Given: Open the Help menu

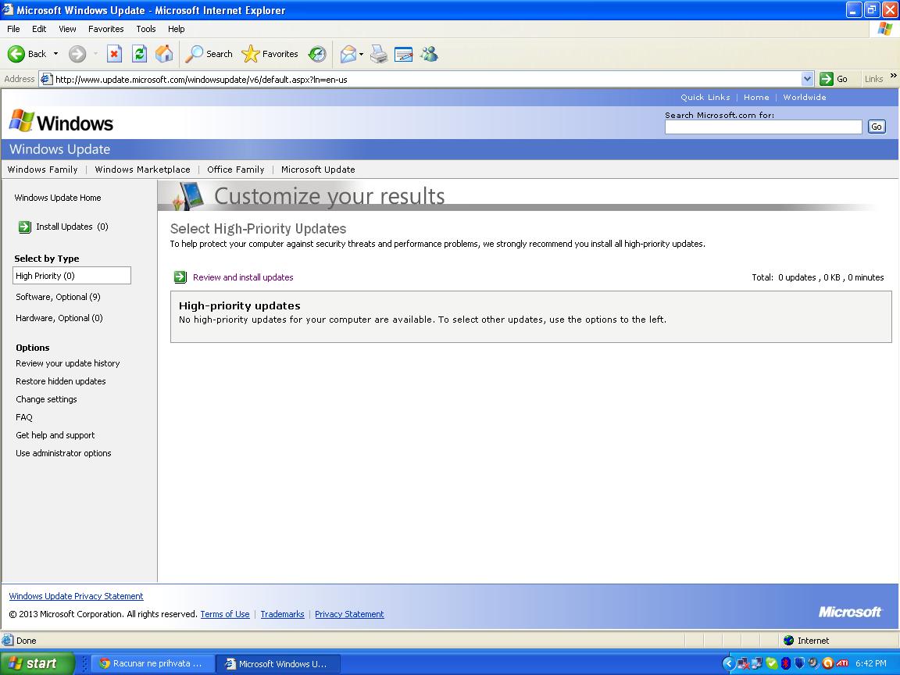Looking at the screenshot, I should (x=177, y=29).
